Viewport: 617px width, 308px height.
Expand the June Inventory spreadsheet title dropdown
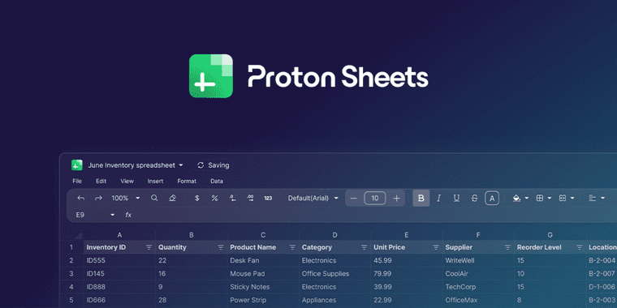pyautogui.click(x=181, y=165)
